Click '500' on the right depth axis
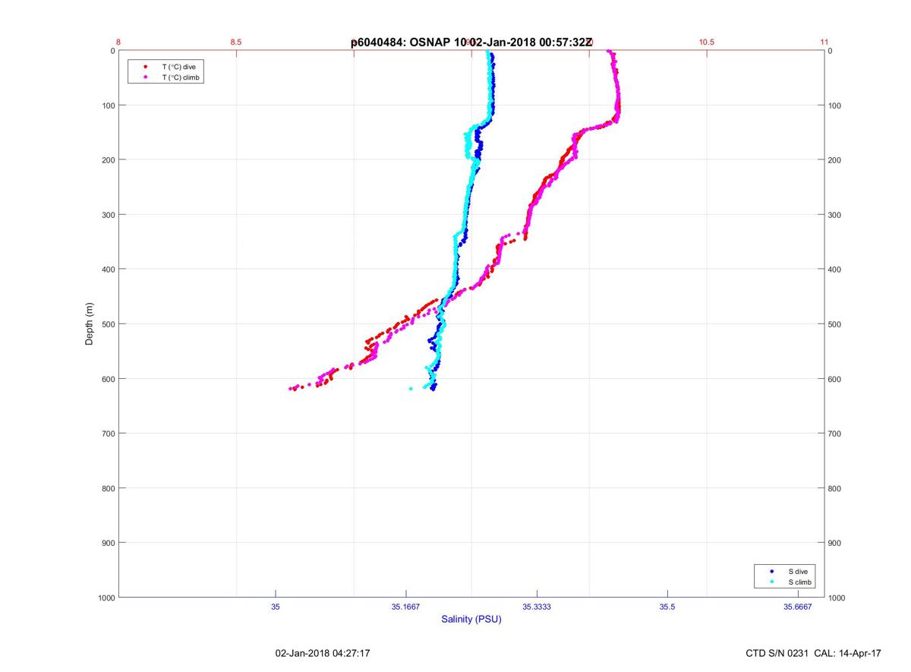The height and width of the screenshot is (672, 911). [x=835, y=324]
